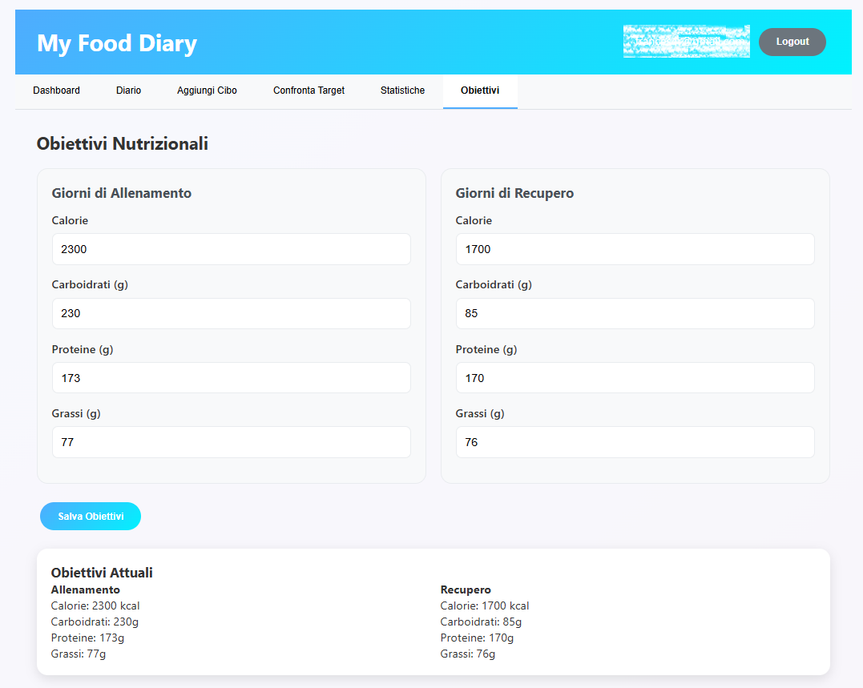Open the Confronta Target tab
Image resolution: width=863 pixels, height=688 pixels.
point(309,91)
